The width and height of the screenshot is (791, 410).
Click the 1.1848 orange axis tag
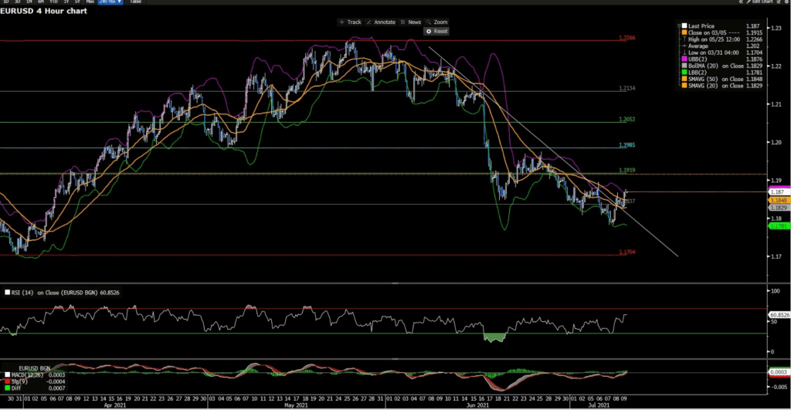point(779,201)
